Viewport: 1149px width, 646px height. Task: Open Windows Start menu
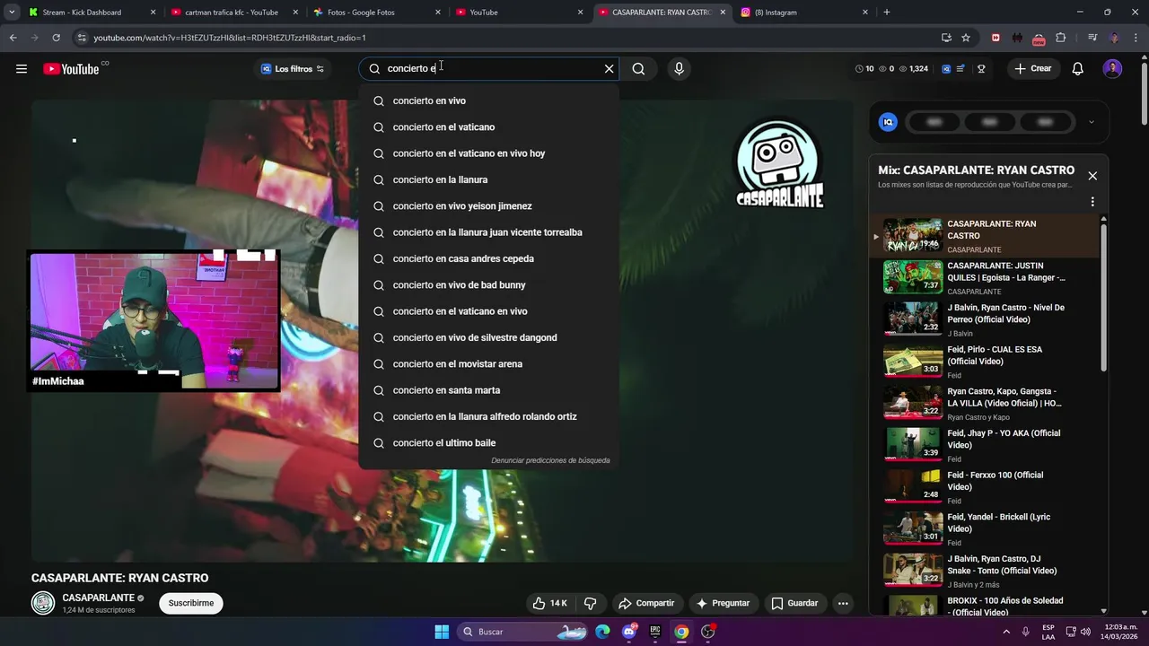pos(442,632)
